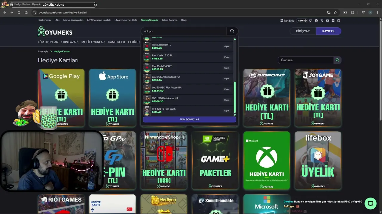Open the YouTube social icon
382x214 pixels.
click(x=327, y=21)
